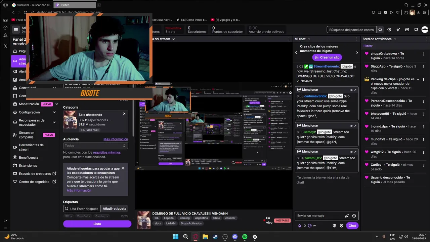Viewport: 430px width, 242px height.
Task: Open Mi chat panel three-dot options
Action: (356, 39)
